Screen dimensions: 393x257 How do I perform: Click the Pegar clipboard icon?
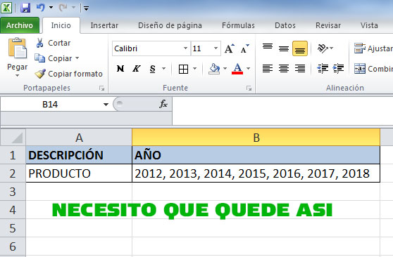[17, 48]
